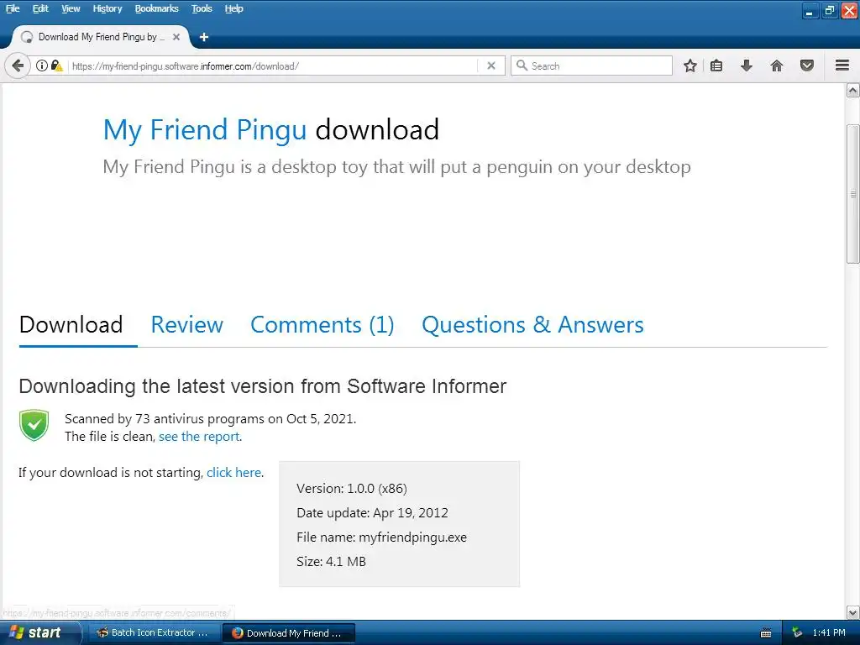Select the Download page tab
Image resolution: width=860 pixels, height=645 pixels.
tap(71, 325)
